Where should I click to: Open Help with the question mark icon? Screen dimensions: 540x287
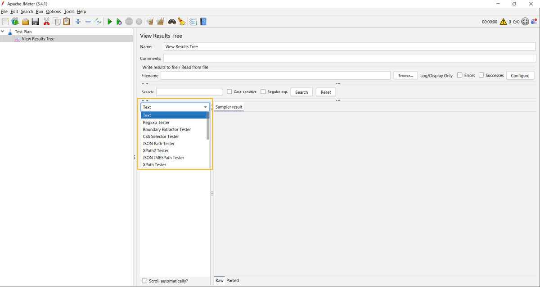(203, 21)
